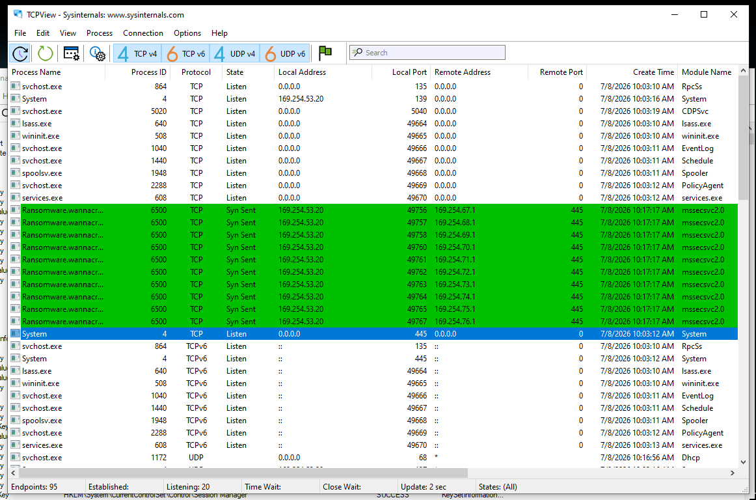Sort by Local Port column header
The image size is (756, 500).
(x=401, y=72)
